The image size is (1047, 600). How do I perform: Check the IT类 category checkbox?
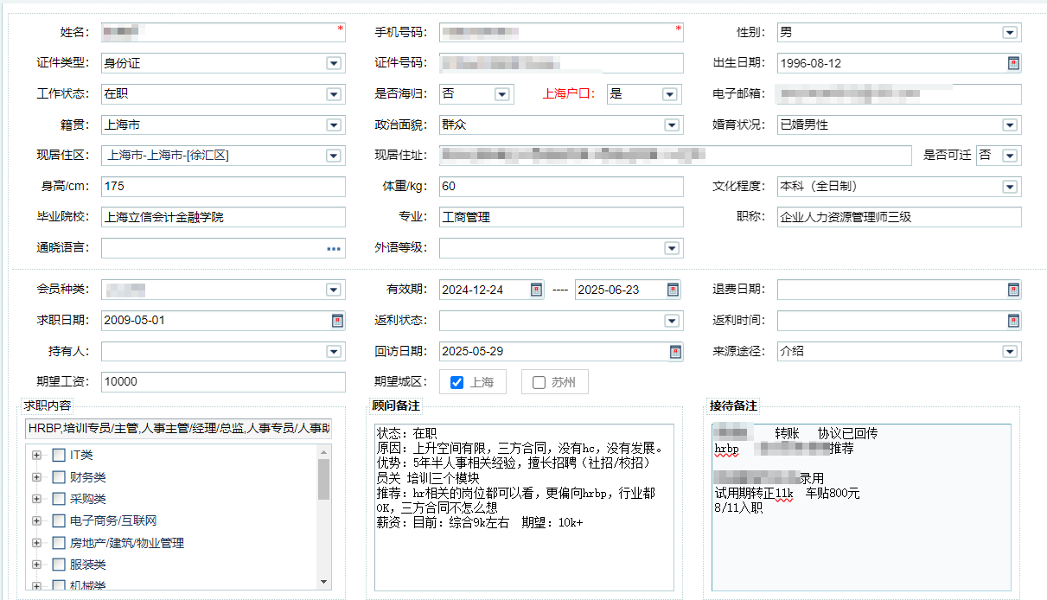point(58,455)
